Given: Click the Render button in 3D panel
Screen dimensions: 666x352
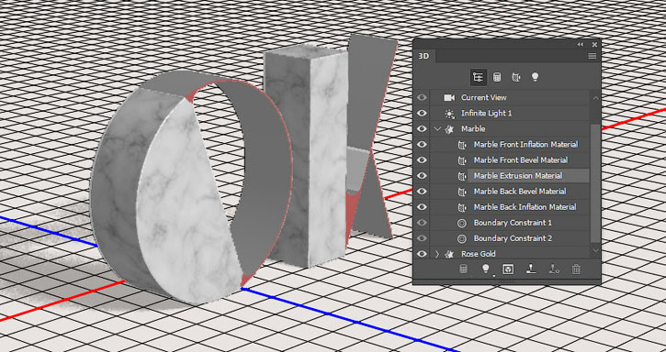Looking at the screenshot, I should pyautogui.click(x=508, y=269).
